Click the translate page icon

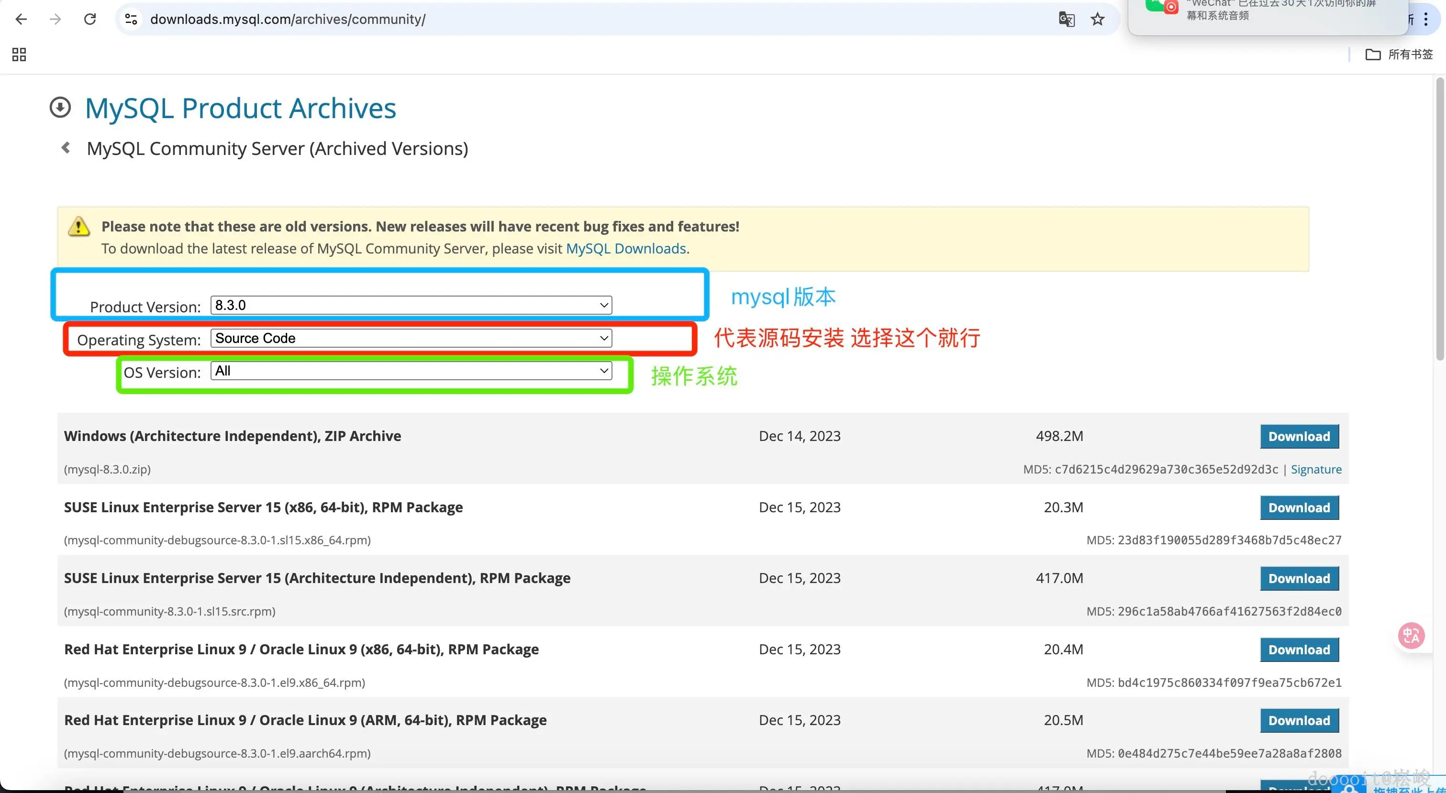click(x=1067, y=19)
